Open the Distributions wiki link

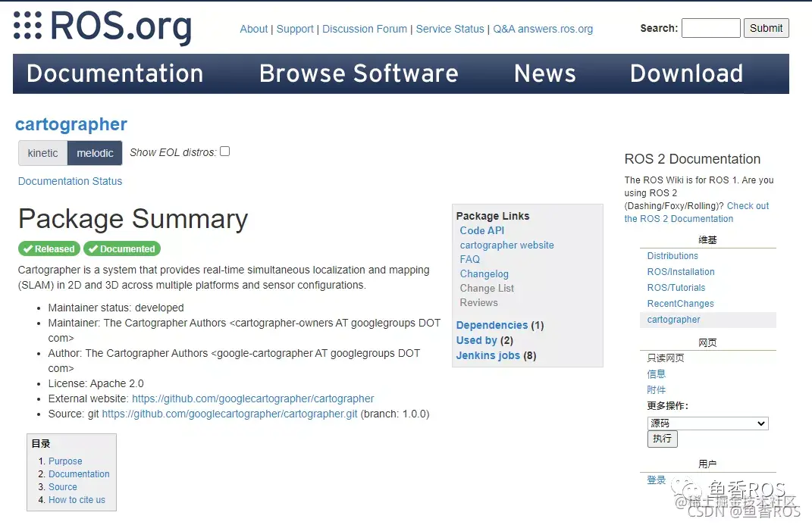click(672, 256)
